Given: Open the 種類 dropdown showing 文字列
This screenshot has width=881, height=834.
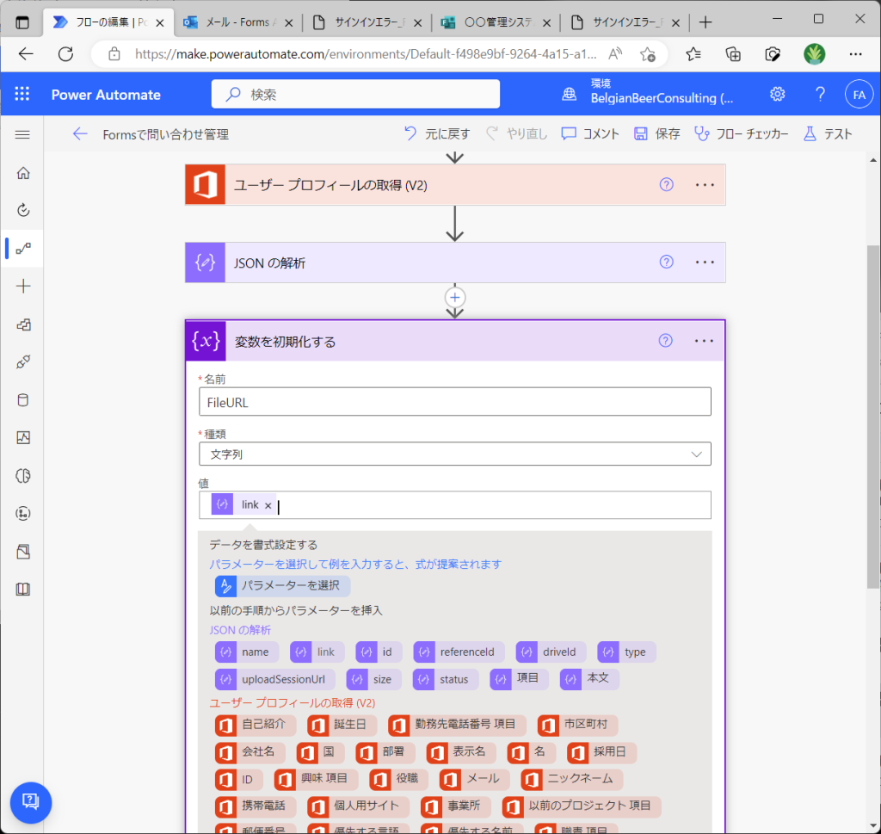Looking at the screenshot, I should pos(455,454).
